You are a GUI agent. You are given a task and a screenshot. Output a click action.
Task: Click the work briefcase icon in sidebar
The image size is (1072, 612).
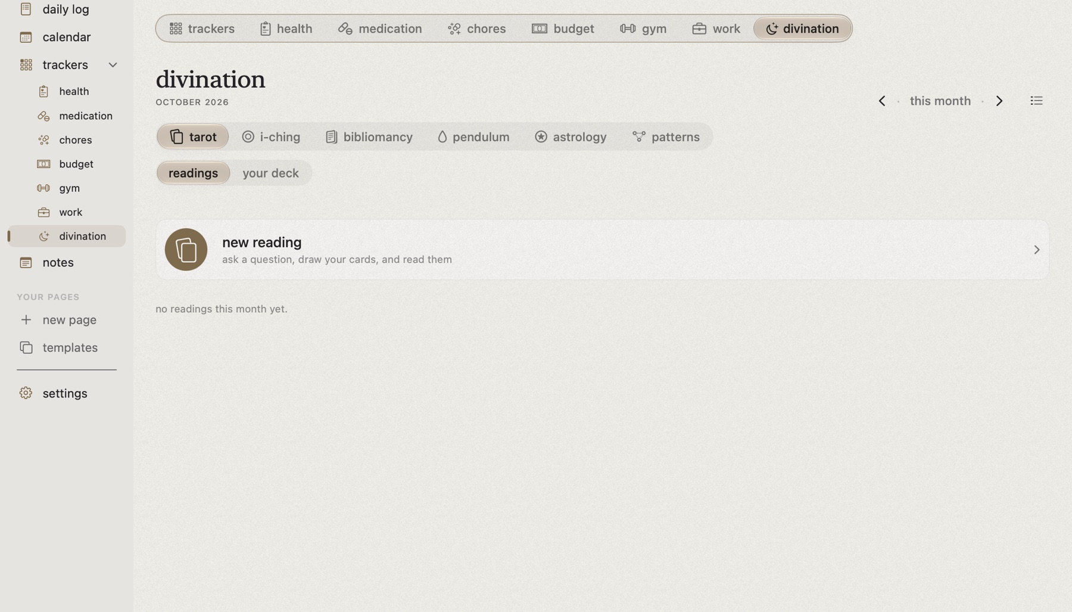click(43, 212)
